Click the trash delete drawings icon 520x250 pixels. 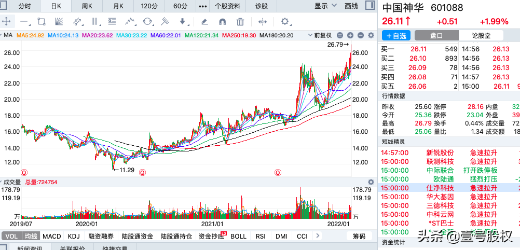tap(240, 22)
